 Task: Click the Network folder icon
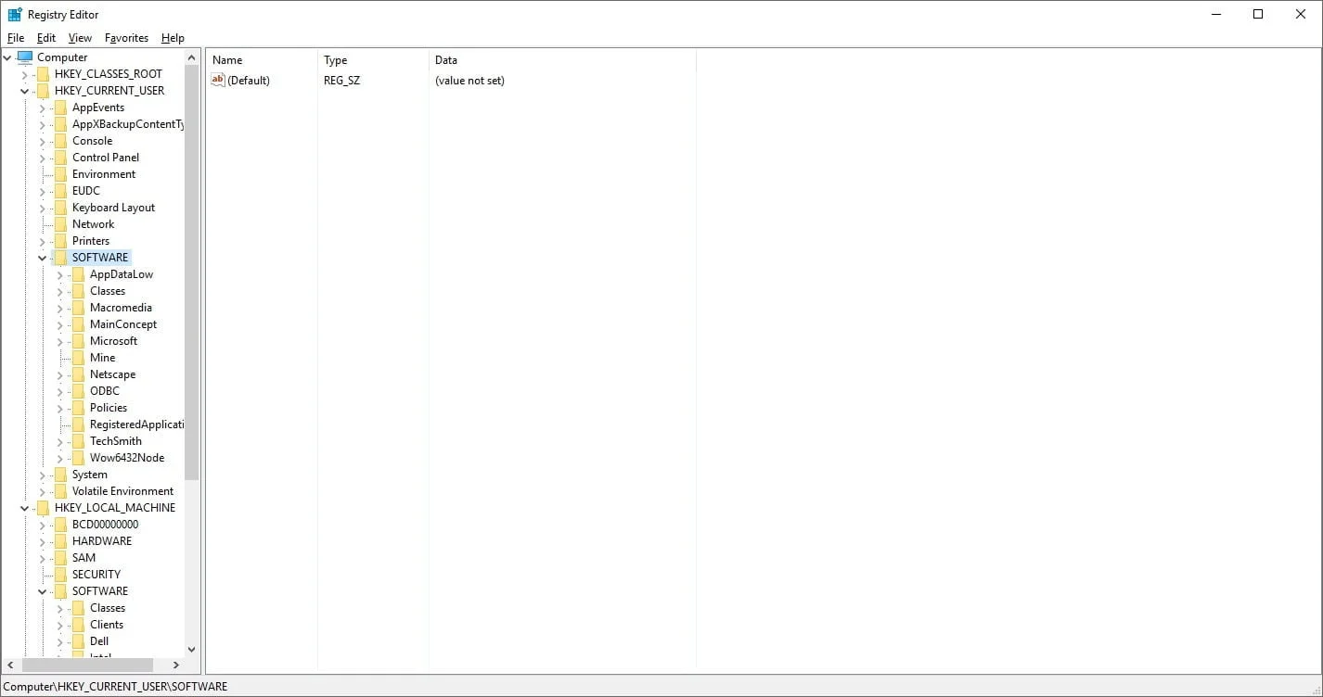coord(60,223)
